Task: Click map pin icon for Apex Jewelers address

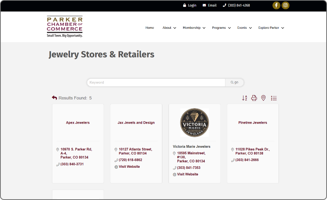Action: tap(58, 149)
